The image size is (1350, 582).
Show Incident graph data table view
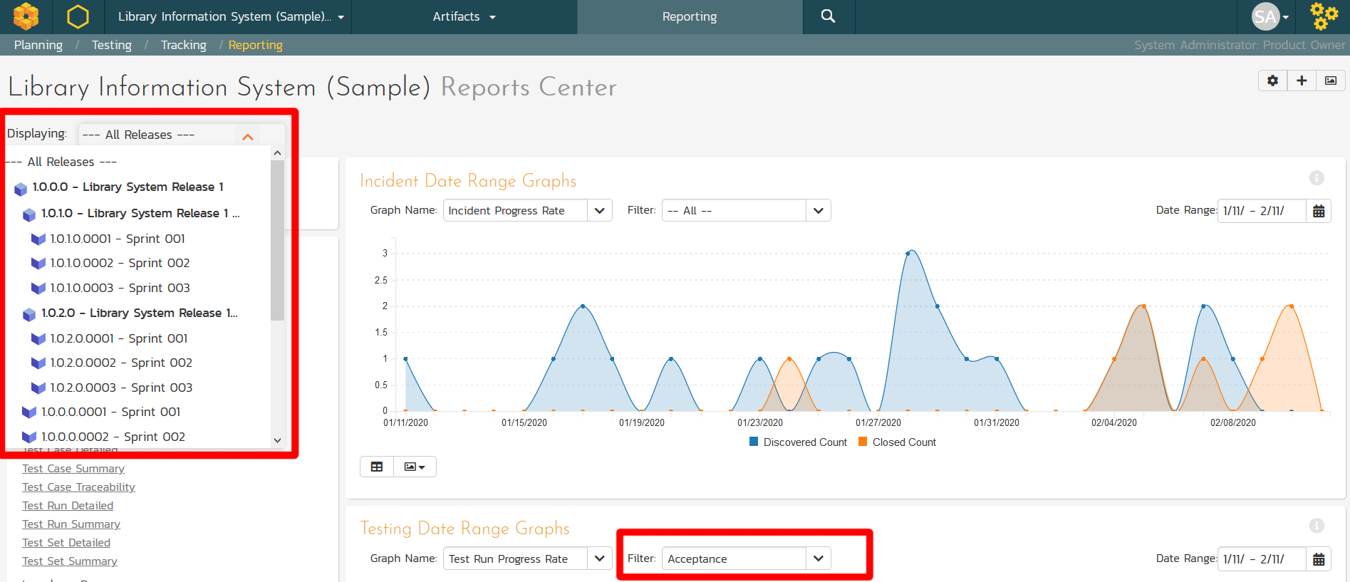point(377,467)
